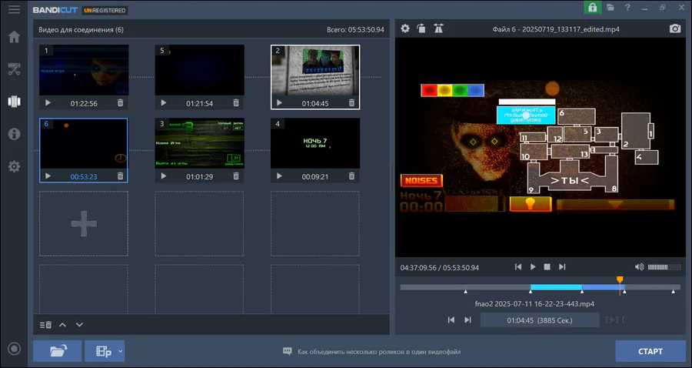Play clip 2 preview
The width and height of the screenshot is (692, 368).
279,103
